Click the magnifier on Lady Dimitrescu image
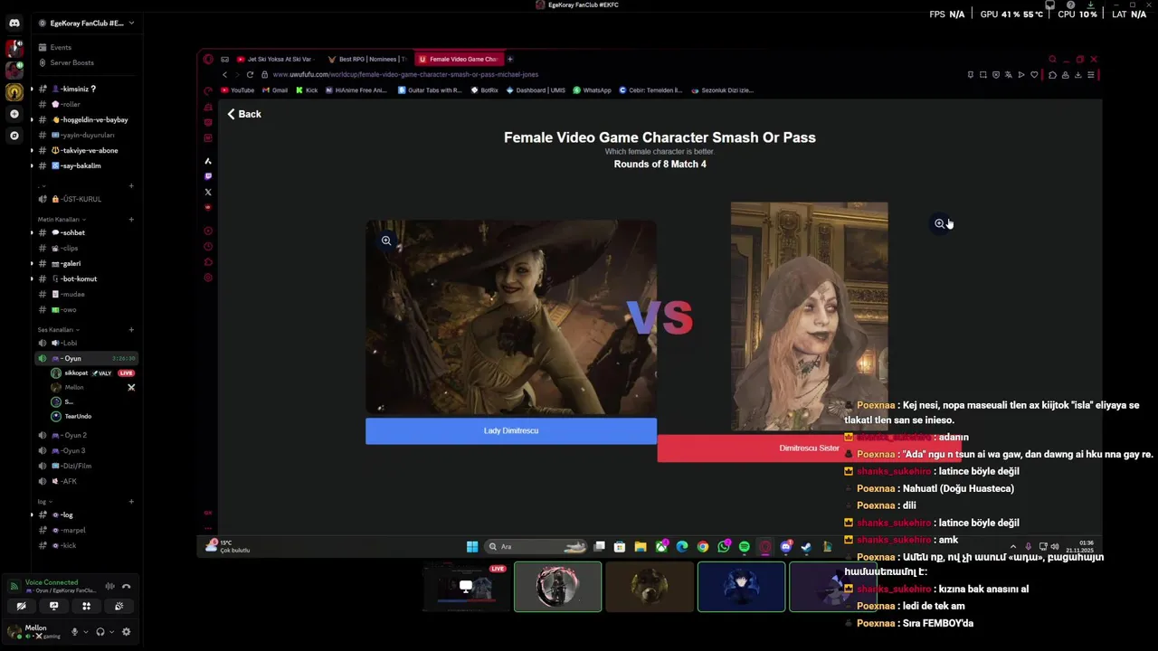 386,241
